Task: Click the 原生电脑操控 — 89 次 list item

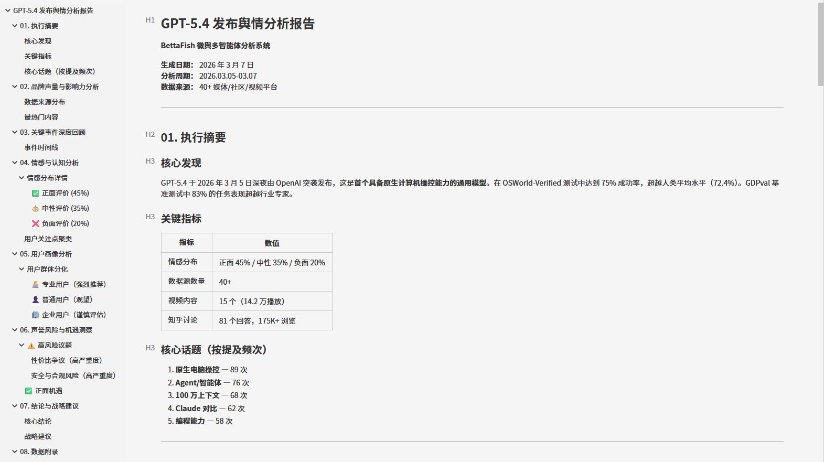Action: (x=211, y=370)
